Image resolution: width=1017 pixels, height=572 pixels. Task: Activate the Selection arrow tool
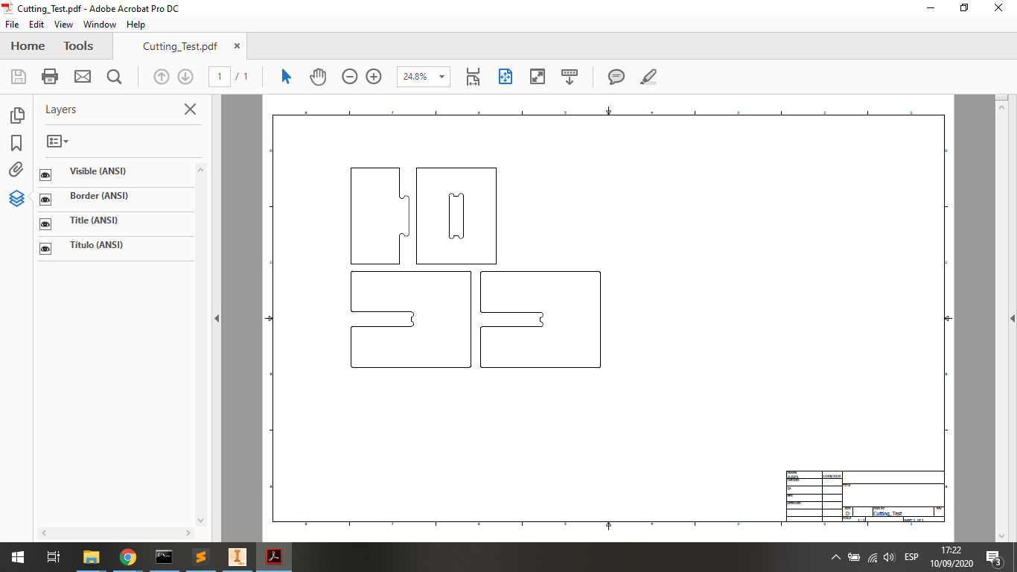(286, 77)
